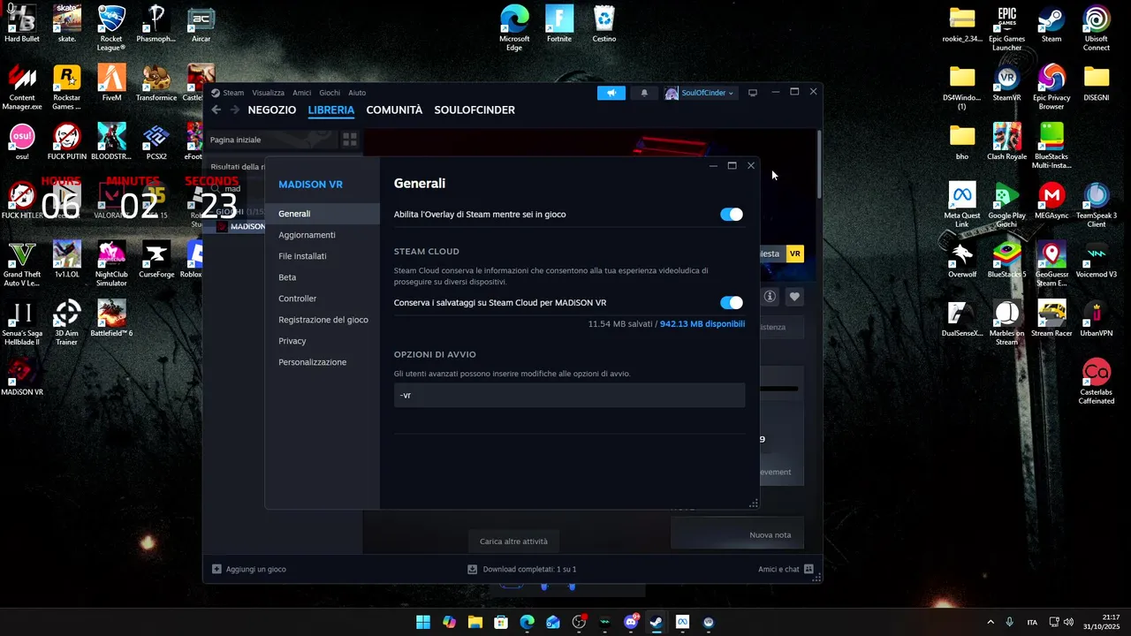The image size is (1131, 636).
Task: Click the Windows Start button
Action: click(423, 622)
